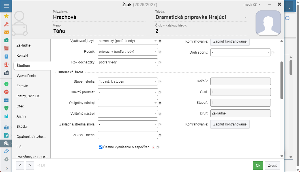
Task: Open the Druh športu dropdown
Action: (x=241, y=52)
